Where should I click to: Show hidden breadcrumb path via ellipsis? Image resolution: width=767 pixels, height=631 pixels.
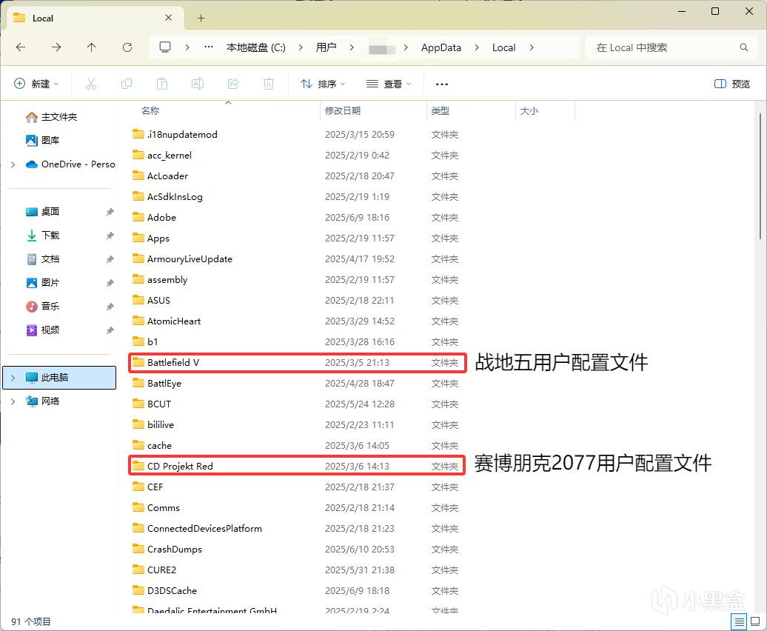point(209,47)
